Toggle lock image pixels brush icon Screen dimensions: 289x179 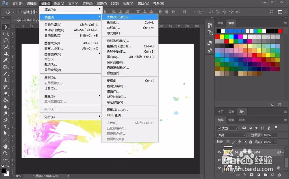(234, 142)
